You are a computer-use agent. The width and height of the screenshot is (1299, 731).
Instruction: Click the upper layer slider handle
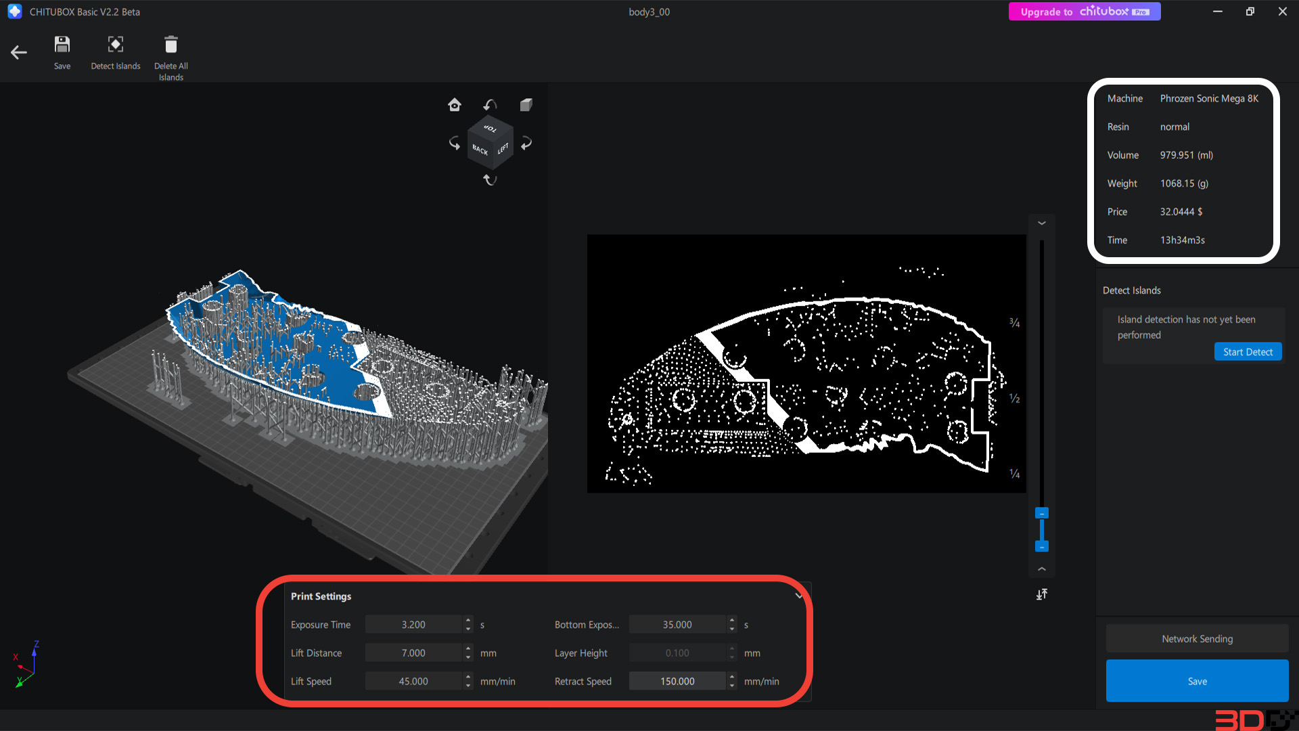[x=1042, y=514]
